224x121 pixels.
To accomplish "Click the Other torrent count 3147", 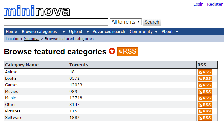I will pyautogui.click(x=75, y=105).
